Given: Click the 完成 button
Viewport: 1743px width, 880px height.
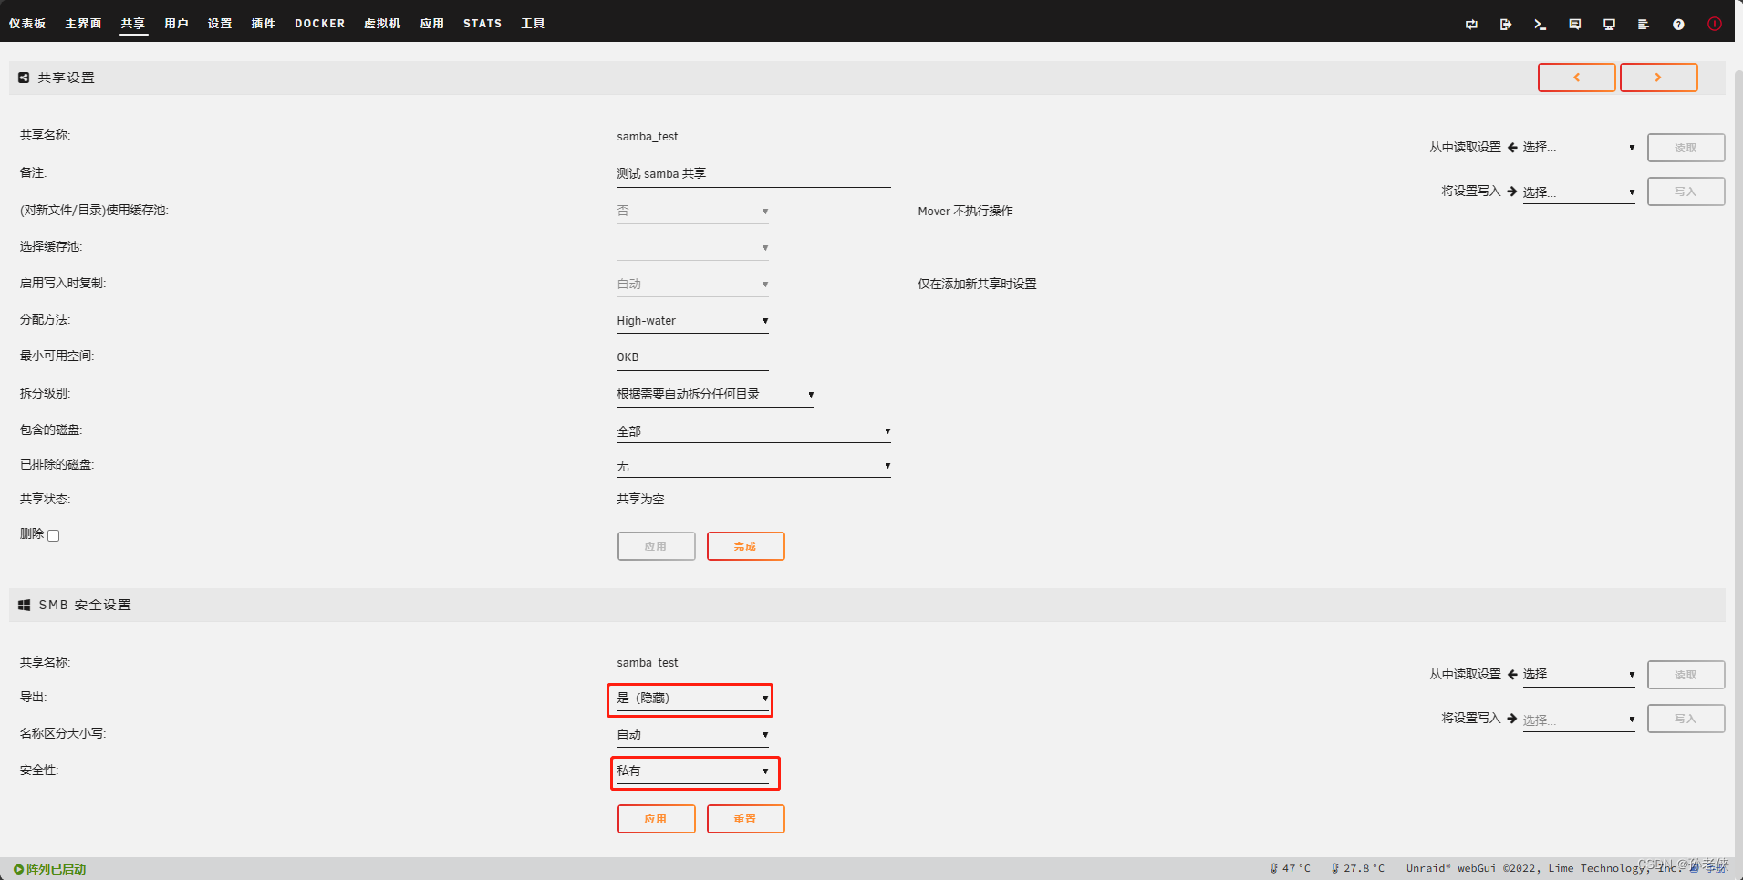Looking at the screenshot, I should click(745, 545).
